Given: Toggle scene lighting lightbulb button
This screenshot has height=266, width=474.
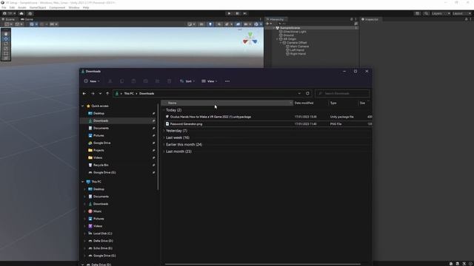Looking at the screenshot, I should click(210, 24).
